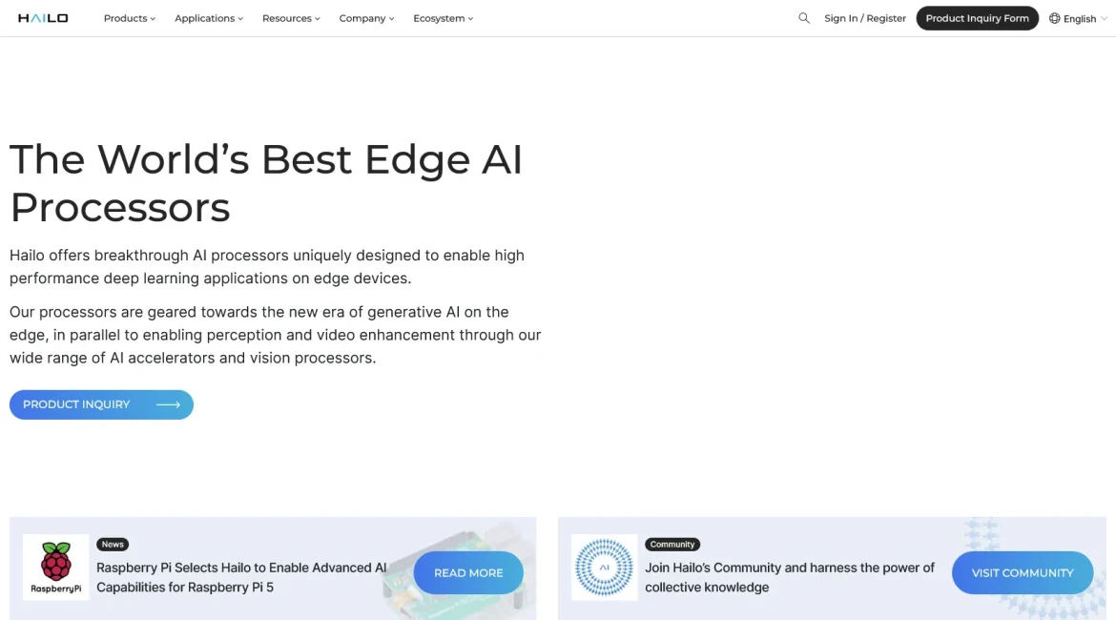This screenshot has width=1116, height=620.
Task: Click READ MORE on Raspberry Pi news
Action: point(468,573)
